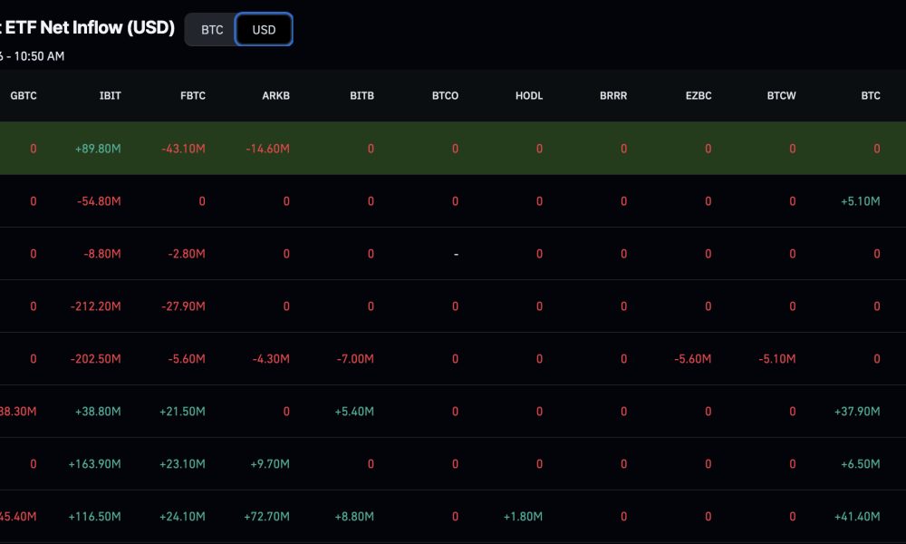Select the USD unit toggle
The height and width of the screenshot is (544, 906).
(x=264, y=30)
